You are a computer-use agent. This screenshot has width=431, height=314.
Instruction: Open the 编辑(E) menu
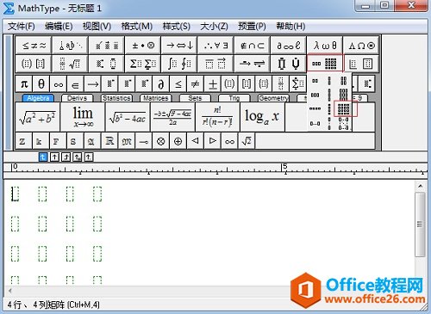coord(59,27)
